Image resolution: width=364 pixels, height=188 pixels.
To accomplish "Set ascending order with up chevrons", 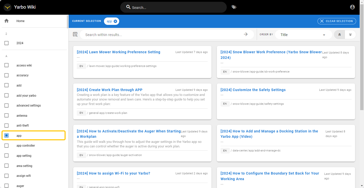I will coord(339,35).
